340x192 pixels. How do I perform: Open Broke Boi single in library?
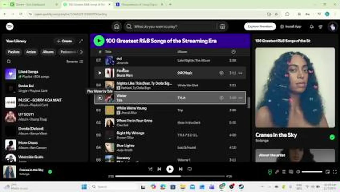click(x=45, y=88)
